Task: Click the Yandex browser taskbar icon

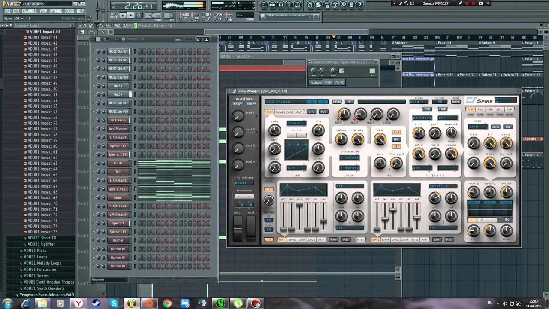Action: pyautogui.click(x=78, y=303)
